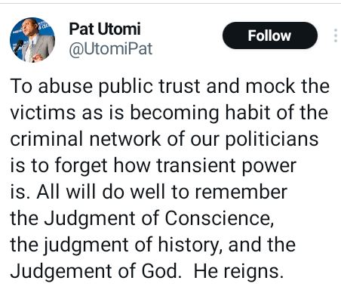Click the line "victims as is becoming habit"
The image size is (341, 293).
pos(169,113)
